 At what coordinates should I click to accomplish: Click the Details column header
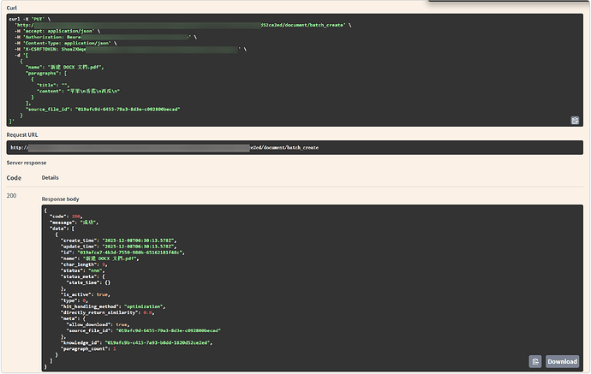(x=51, y=178)
